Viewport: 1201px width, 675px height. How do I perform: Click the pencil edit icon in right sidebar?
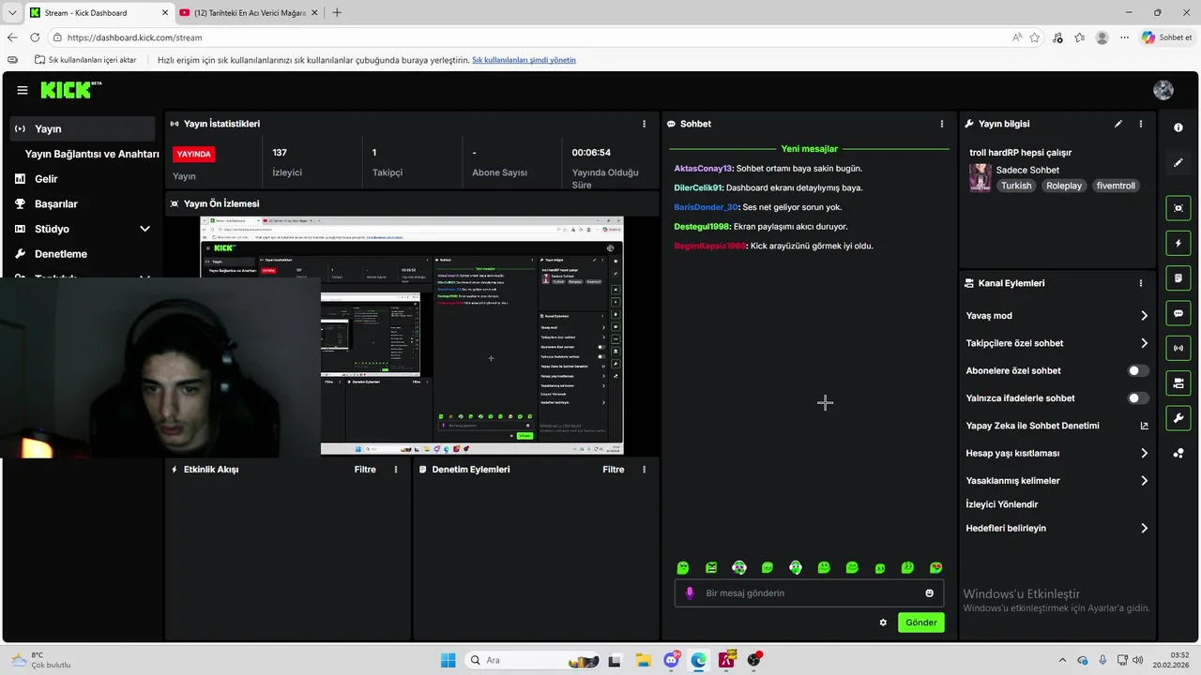[1178, 162]
